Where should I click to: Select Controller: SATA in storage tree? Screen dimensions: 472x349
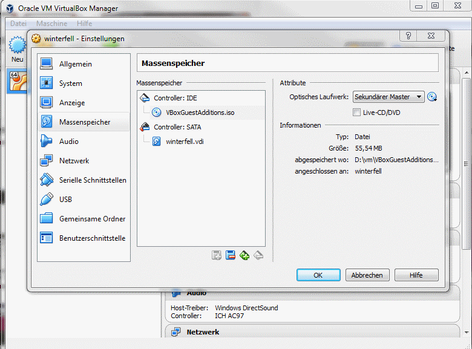click(177, 127)
